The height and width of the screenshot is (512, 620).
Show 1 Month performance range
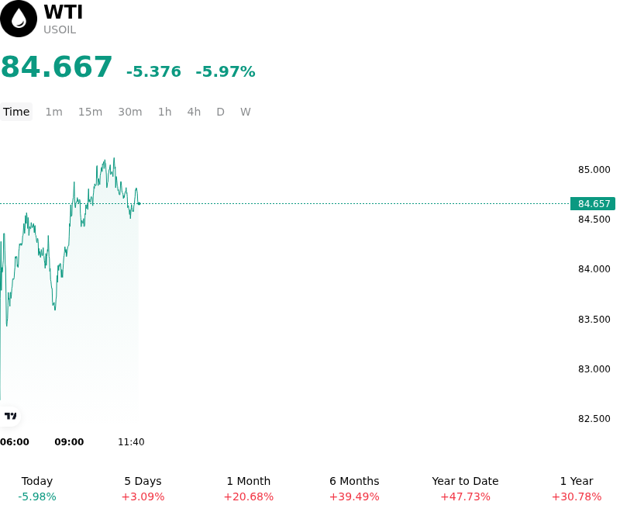248,489
